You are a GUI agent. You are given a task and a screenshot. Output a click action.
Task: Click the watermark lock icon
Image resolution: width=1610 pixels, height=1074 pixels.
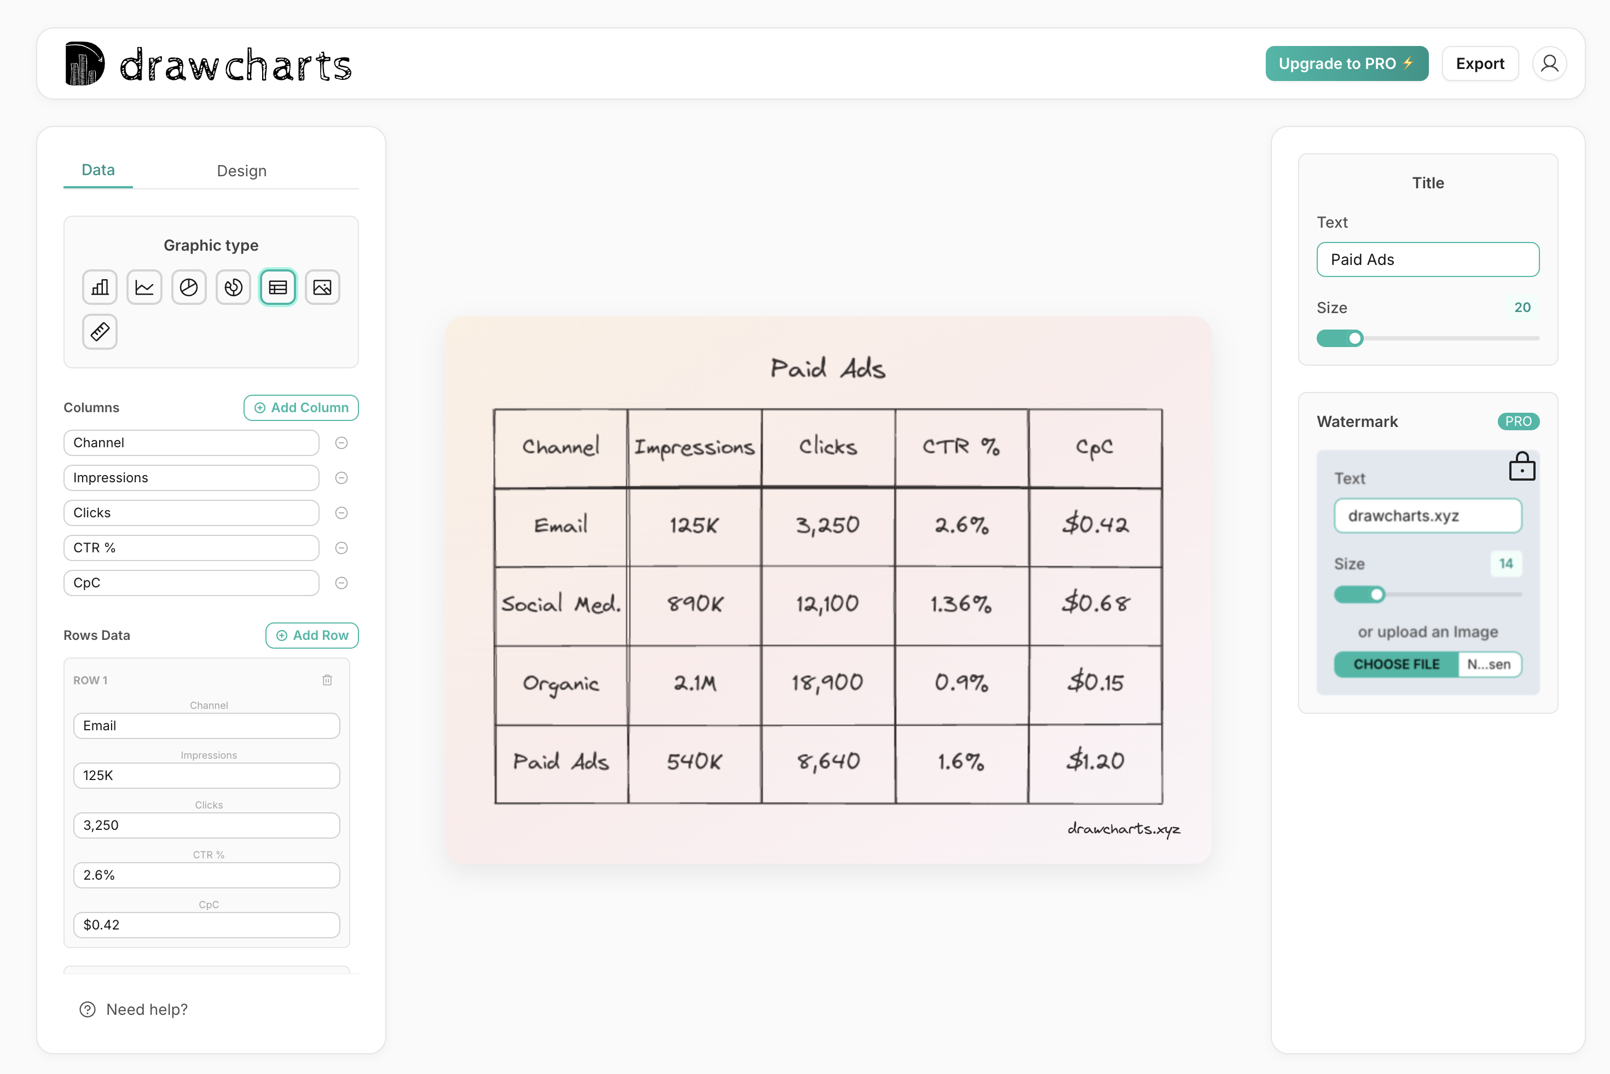coord(1522,466)
